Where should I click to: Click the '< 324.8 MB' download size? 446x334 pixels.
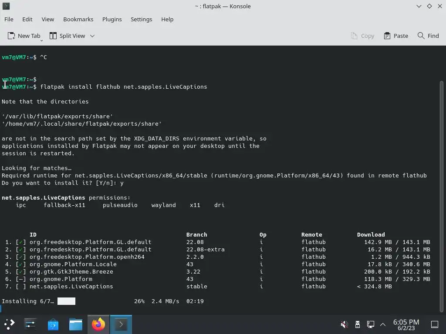[374, 286]
